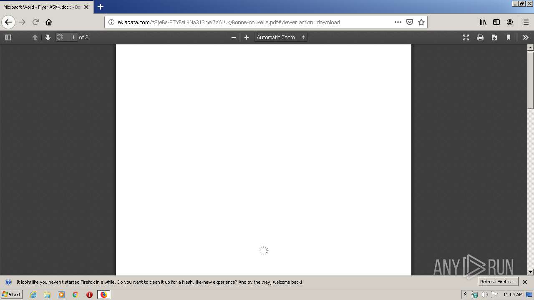534x300 pixels.
Task: Close the Flyer A5X4.docx tab
Action: pyautogui.click(x=86, y=7)
